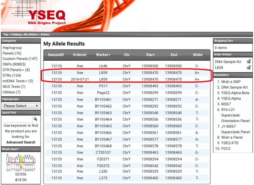Screen dimensions: 254x185
Task: Open the Haplogroups Please Select dropdown
Action: [21, 106]
